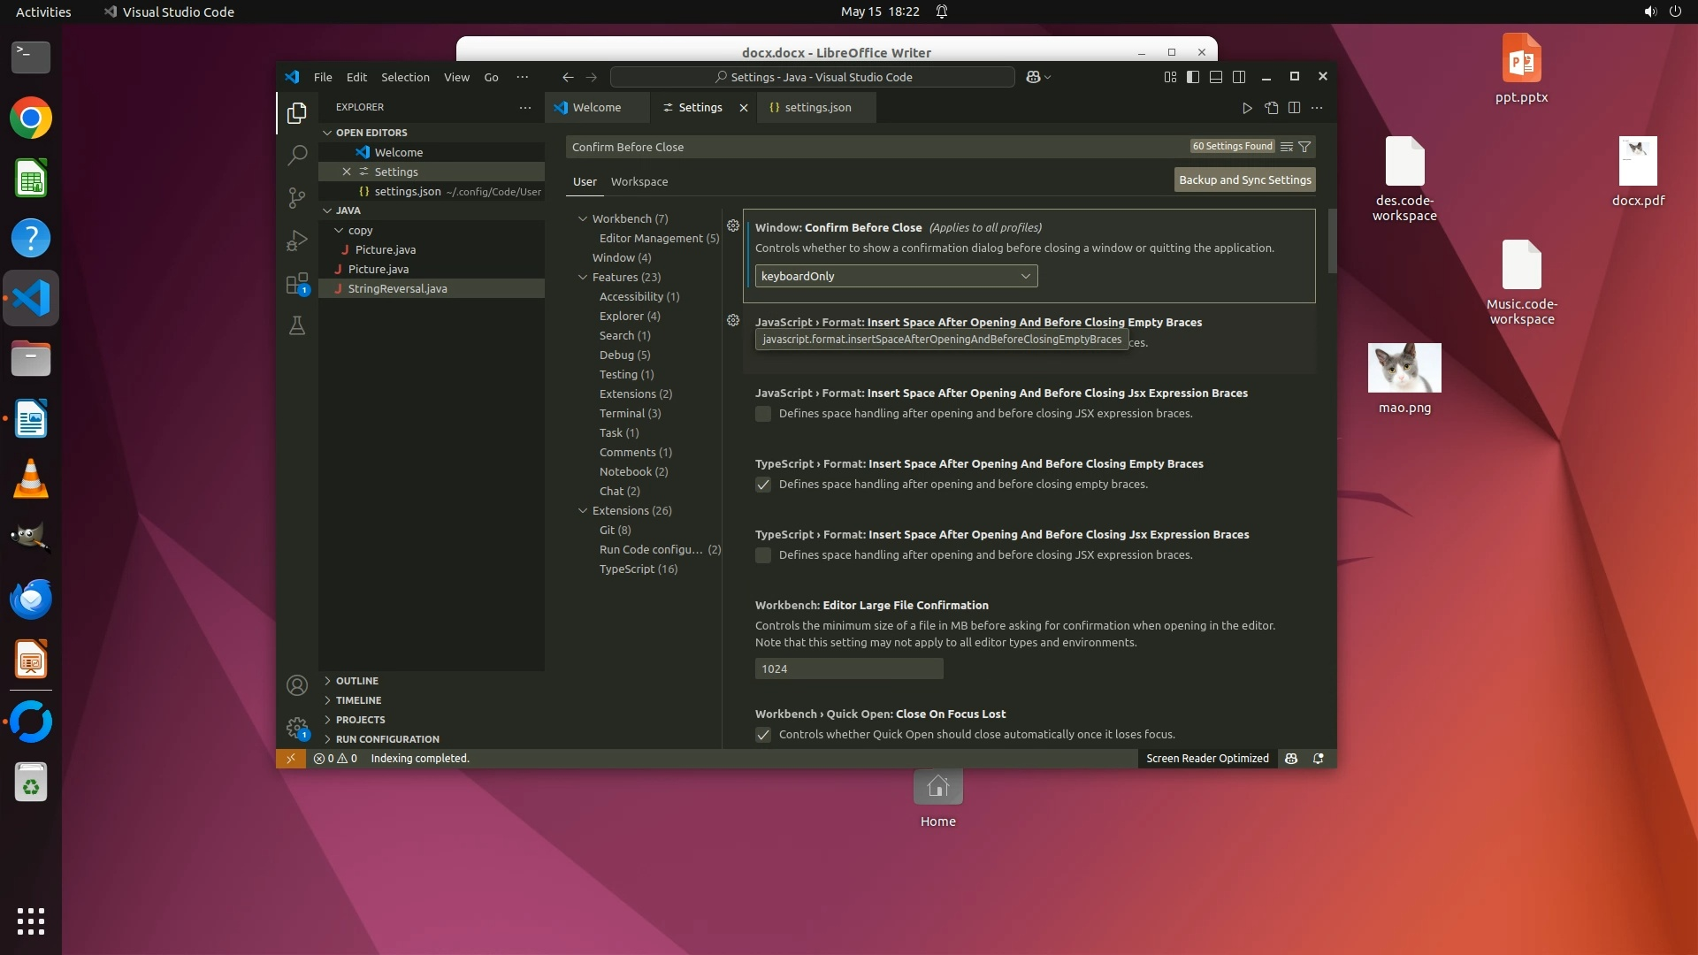The height and width of the screenshot is (955, 1698).
Task: Open Source Control view icon
Action: 297,197
